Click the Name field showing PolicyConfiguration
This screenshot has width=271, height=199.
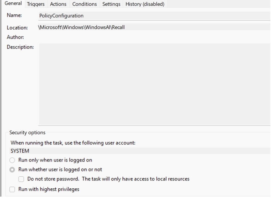click(154, 16)
